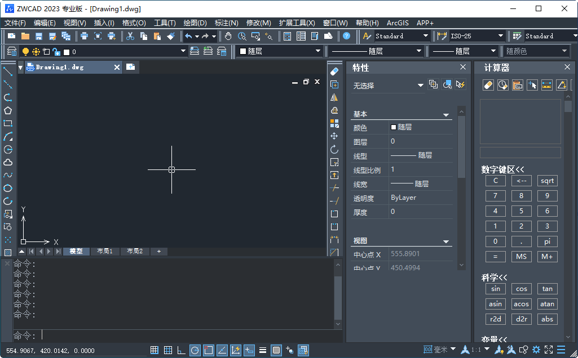Collapse the 数字键区 keypad section

pos(503,169)
